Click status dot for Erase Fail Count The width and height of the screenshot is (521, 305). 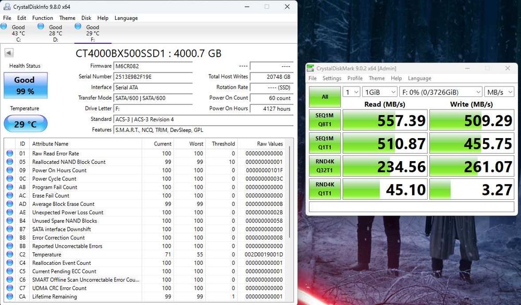pyautogui.click(x=9, y=195)
